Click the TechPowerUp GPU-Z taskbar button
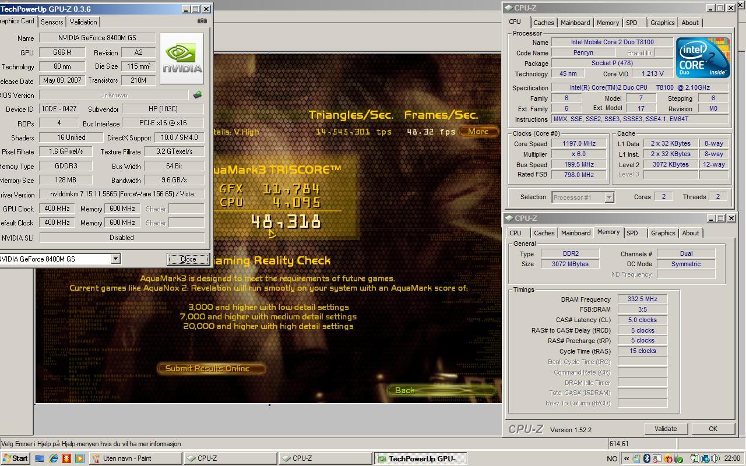Screen dimensions: 746x466 tap(420, 458)
